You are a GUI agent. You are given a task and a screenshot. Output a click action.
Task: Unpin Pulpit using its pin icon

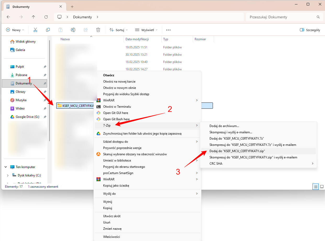(45, 67)
